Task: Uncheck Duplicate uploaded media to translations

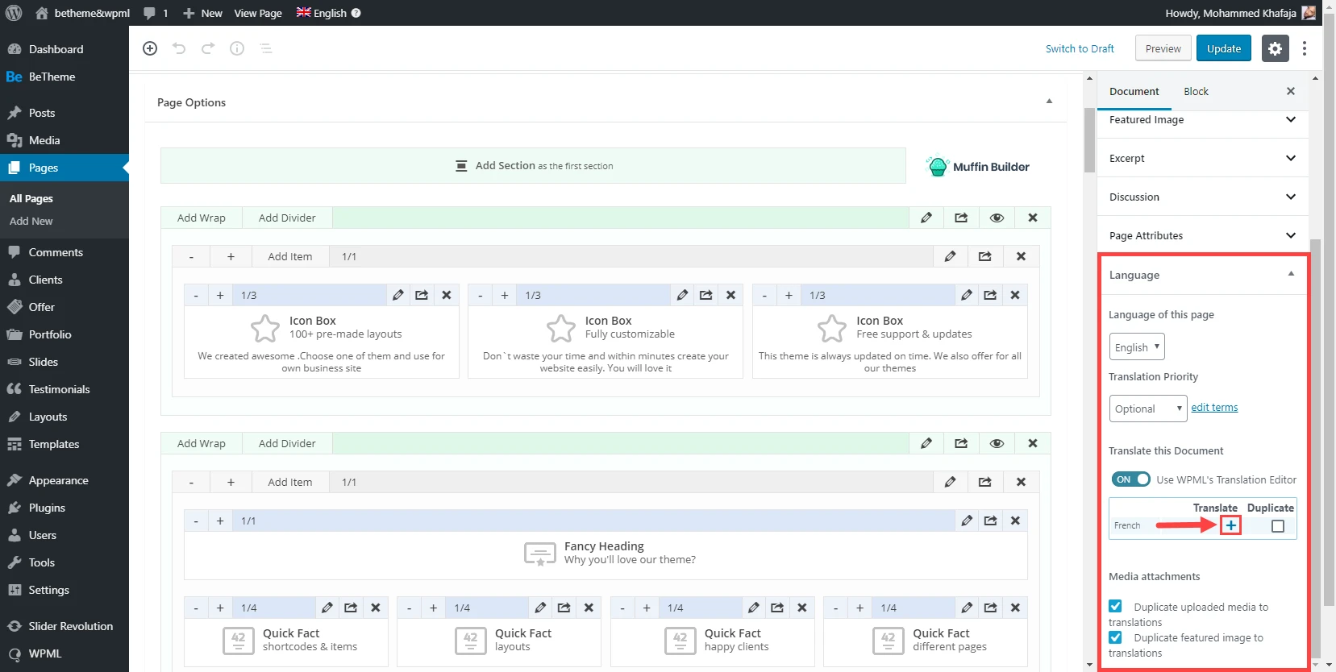Action: pos(1116,607)
